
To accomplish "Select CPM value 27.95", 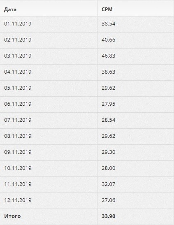I will 109,104.
